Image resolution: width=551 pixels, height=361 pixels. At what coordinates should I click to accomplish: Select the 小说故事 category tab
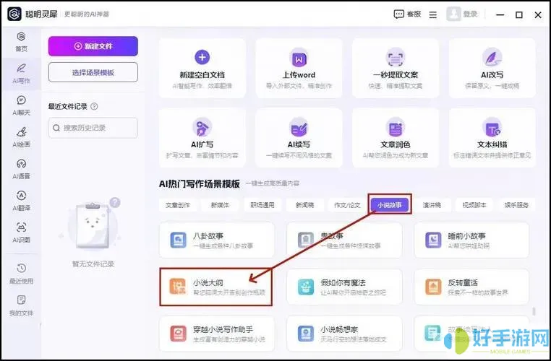click(390, 205)
